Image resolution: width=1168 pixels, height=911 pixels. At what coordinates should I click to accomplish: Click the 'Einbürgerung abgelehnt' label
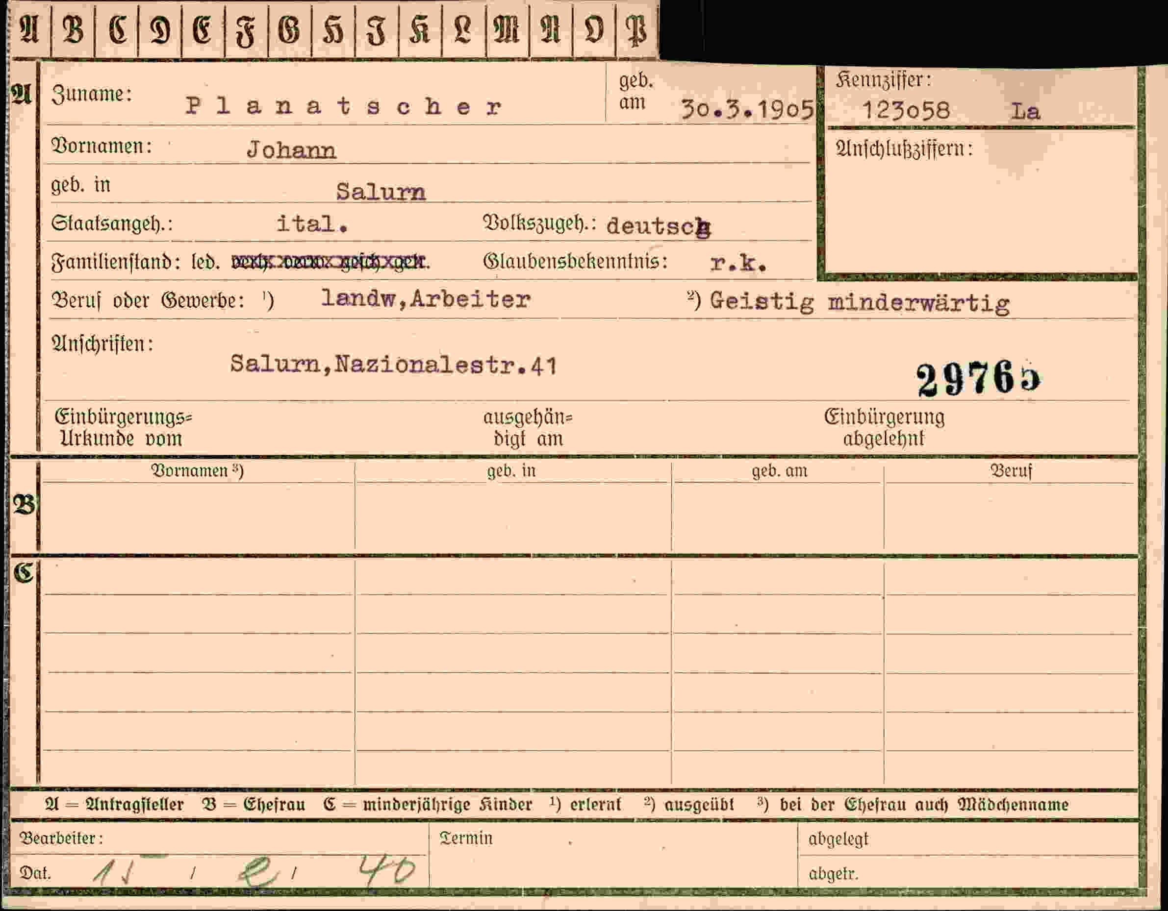click(885, 427)
